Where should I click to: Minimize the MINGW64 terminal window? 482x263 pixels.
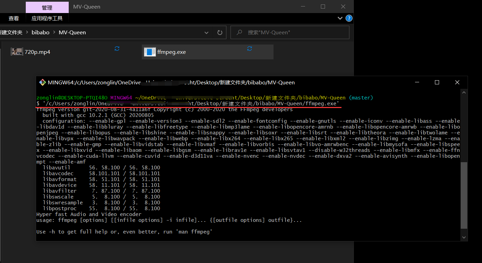coord(417,82)
